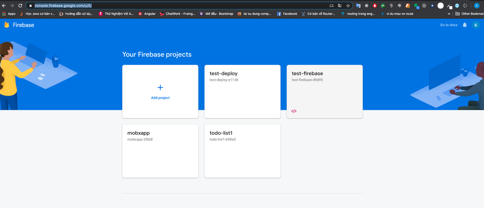Image resolution: width=484 pixels, height=208 pixels.
Task: Open the Go to docs link
Action: (x=449, y=25)
